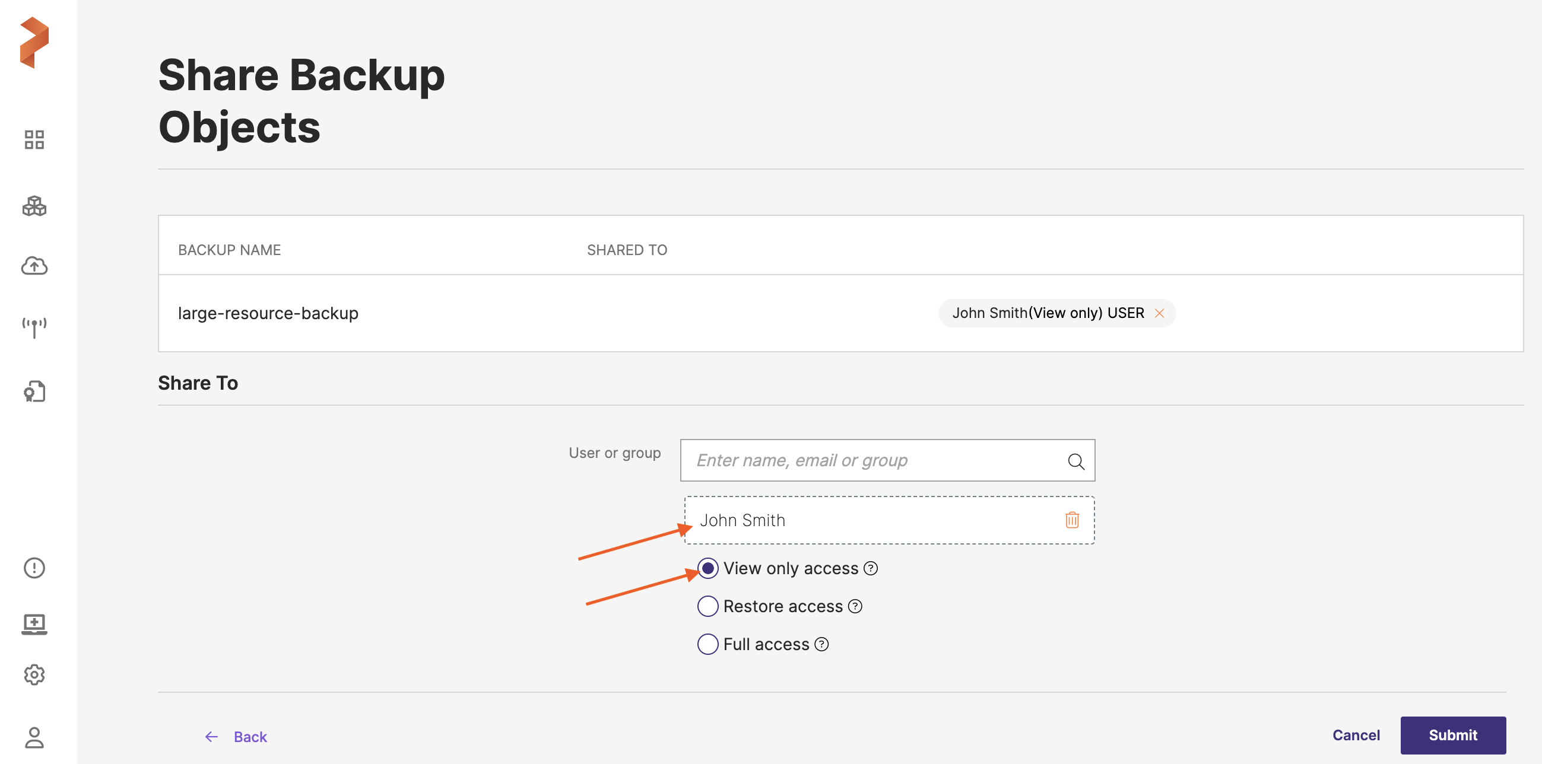Select Restore access radio button
The image size is (1542, 764).
pos(707,606)
